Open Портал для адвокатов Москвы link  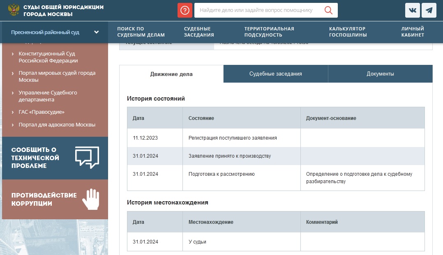point(57,125)
